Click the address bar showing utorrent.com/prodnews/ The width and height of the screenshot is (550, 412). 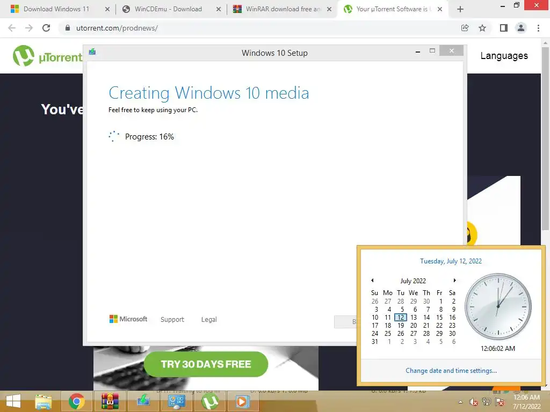click(259, 28)
